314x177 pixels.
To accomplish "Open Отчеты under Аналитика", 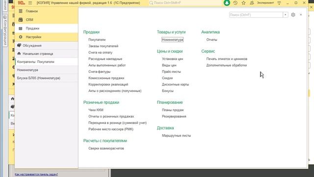I will [211, 40].
